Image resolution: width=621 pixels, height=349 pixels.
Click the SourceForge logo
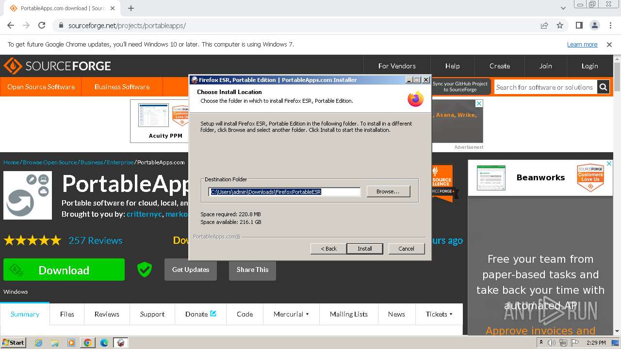coord(57,66)
